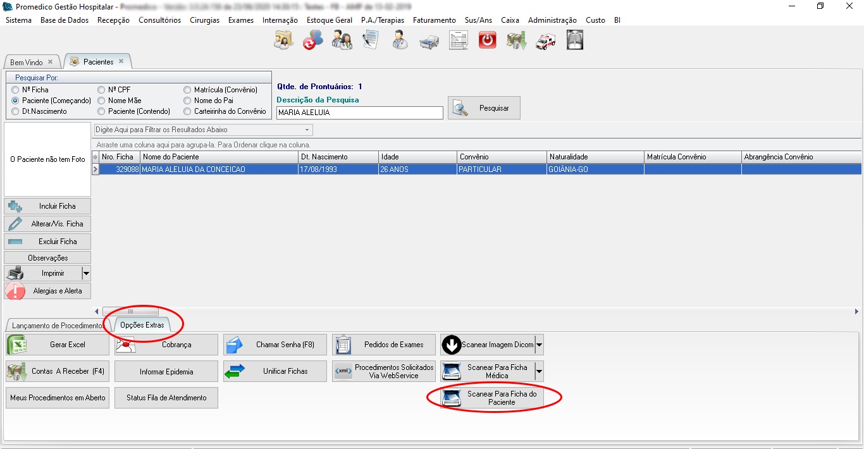
Task: Open the filter results dropdown
Action: point(307,130)
